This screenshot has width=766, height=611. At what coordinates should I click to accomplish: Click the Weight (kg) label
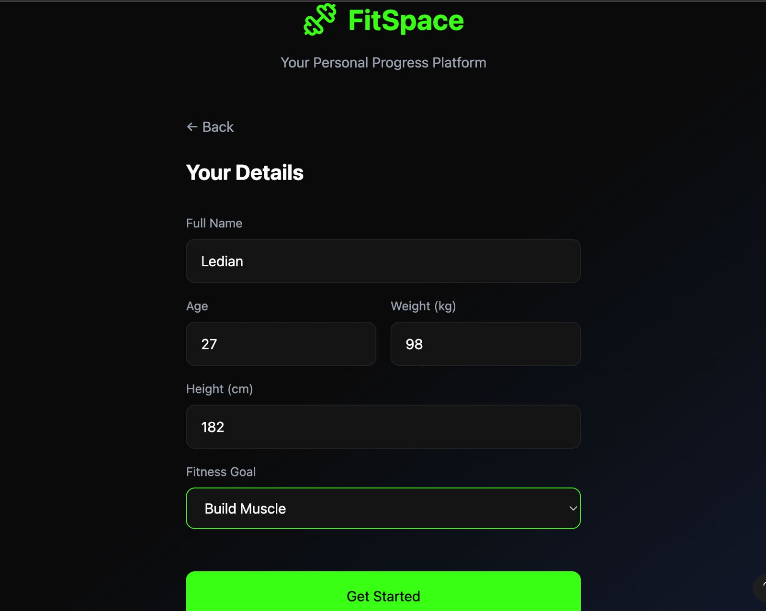(423, 306)
